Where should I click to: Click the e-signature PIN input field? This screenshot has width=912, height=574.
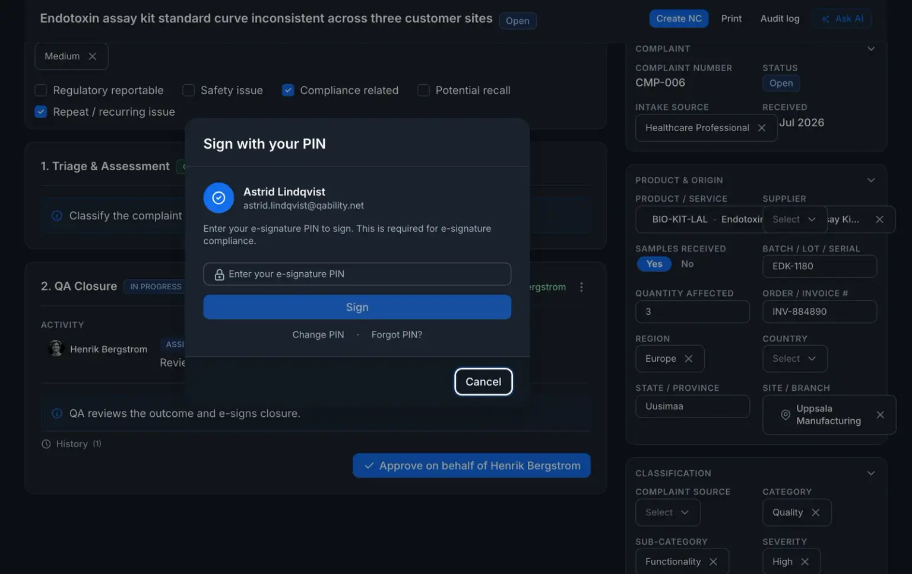tap(357, 274)
